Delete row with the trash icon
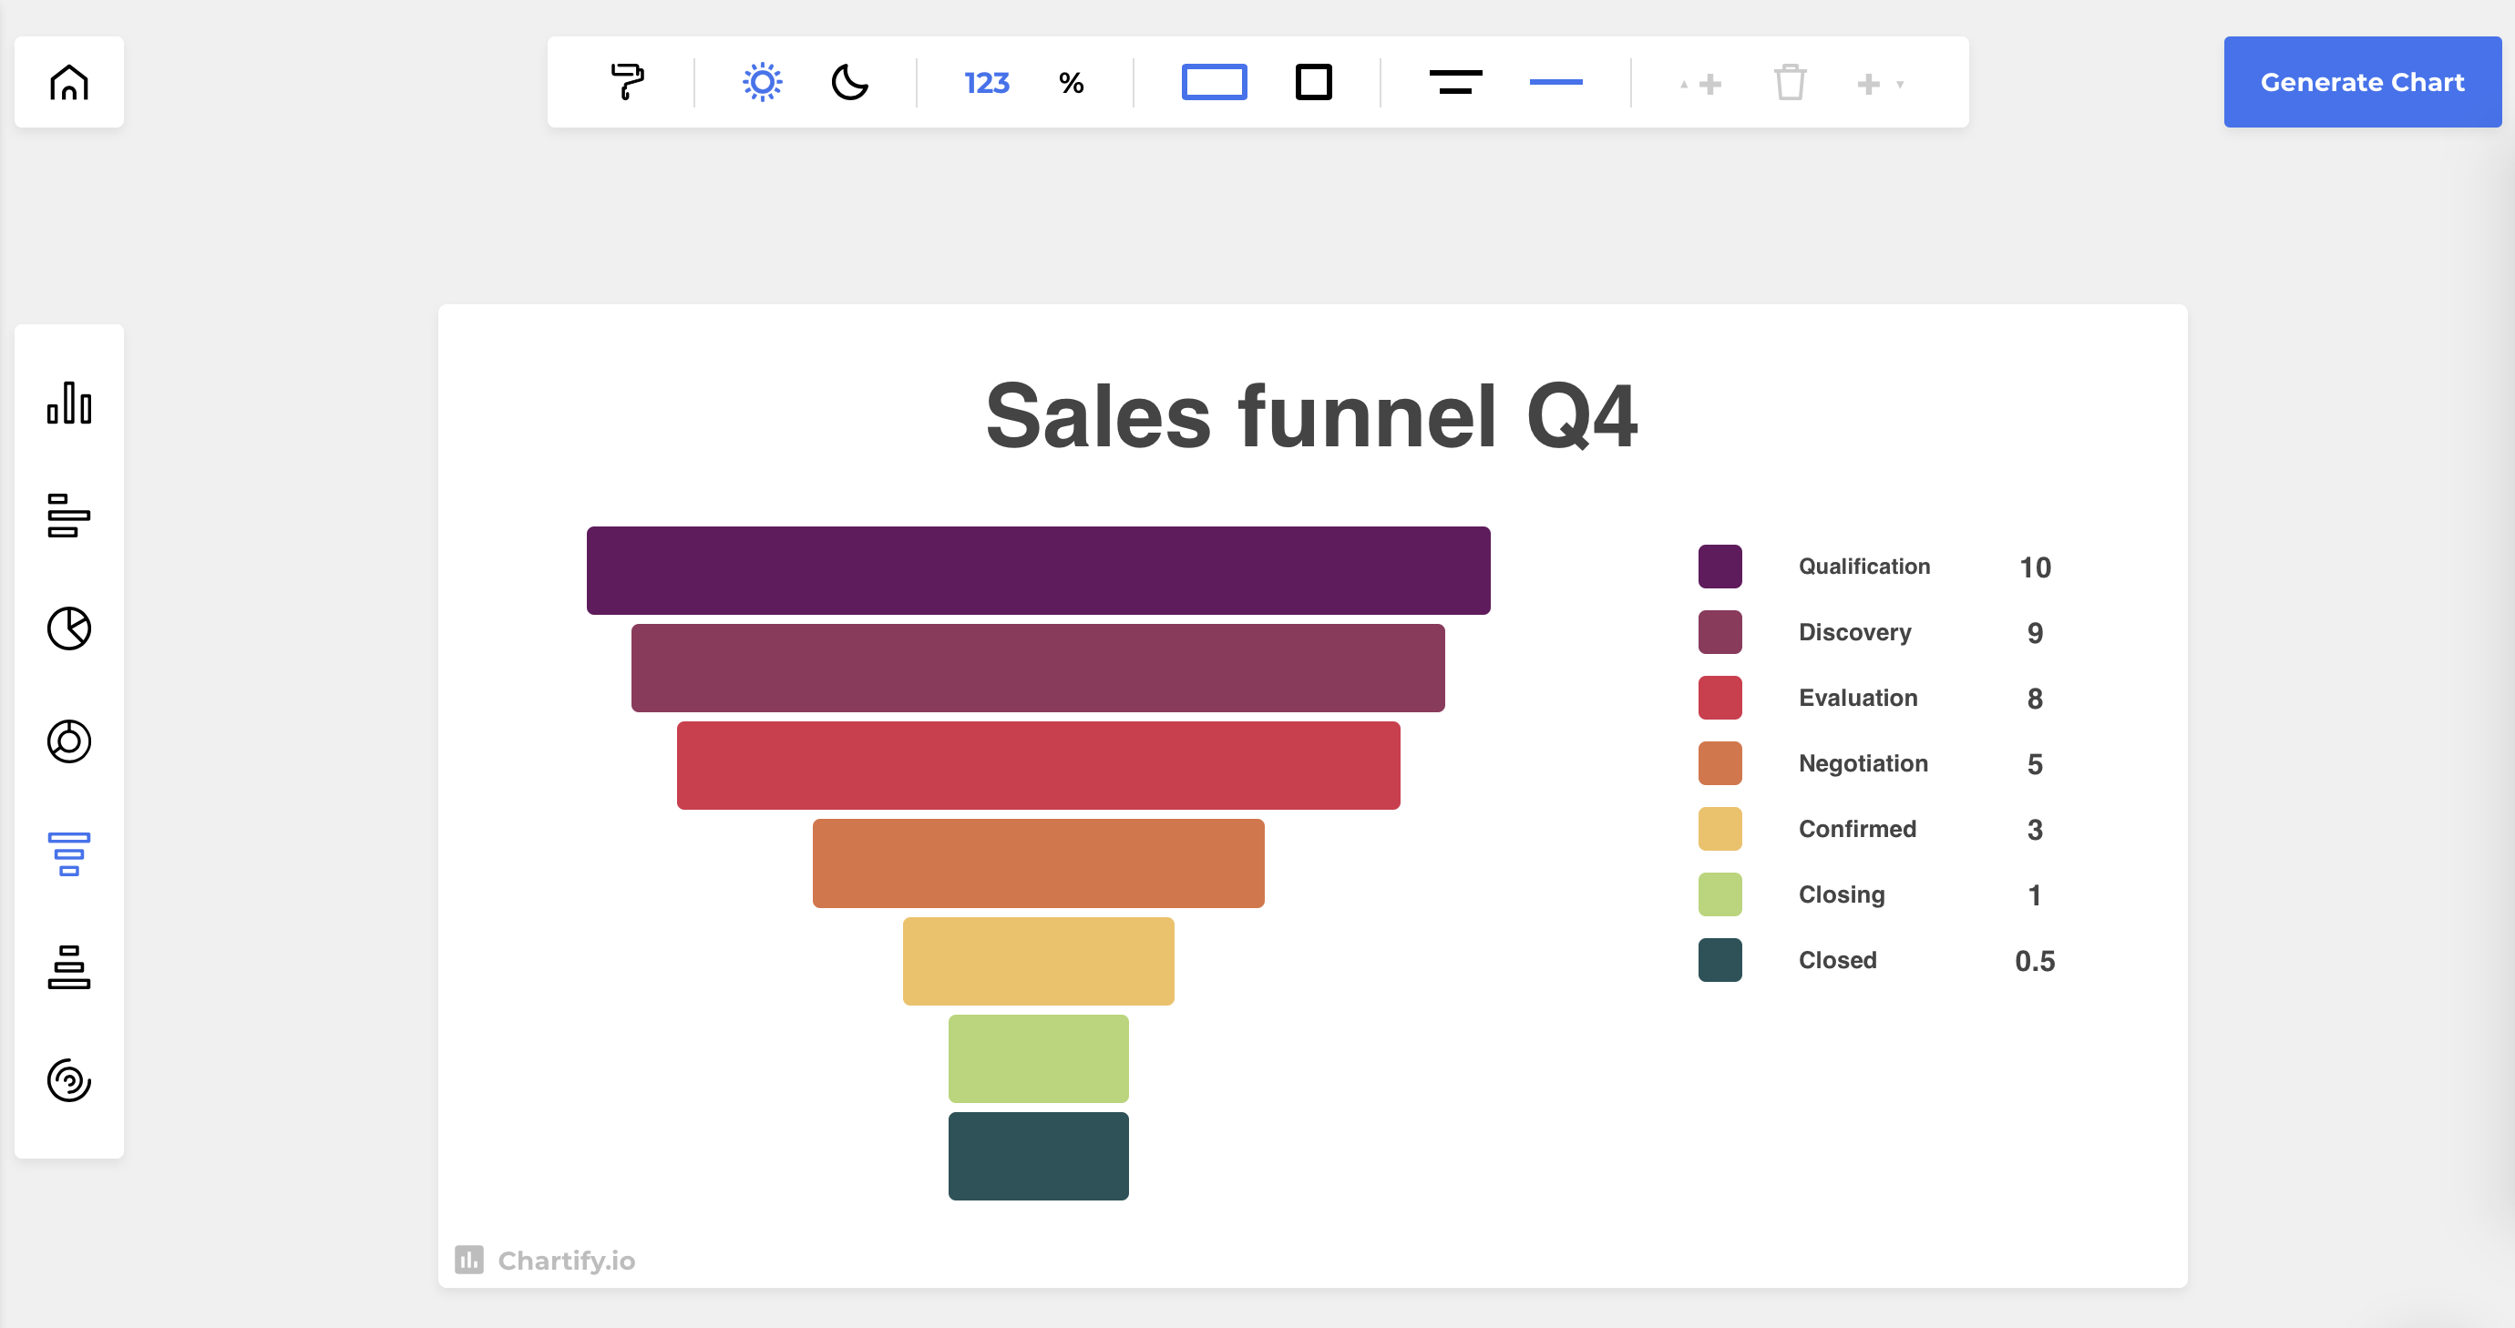Image resolution: width=2515 pixels, height=1328 pixels. click(x=1790, y=83)
